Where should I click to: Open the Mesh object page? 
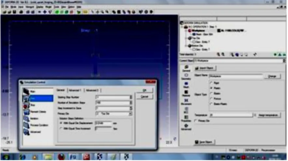click(186, 85)
